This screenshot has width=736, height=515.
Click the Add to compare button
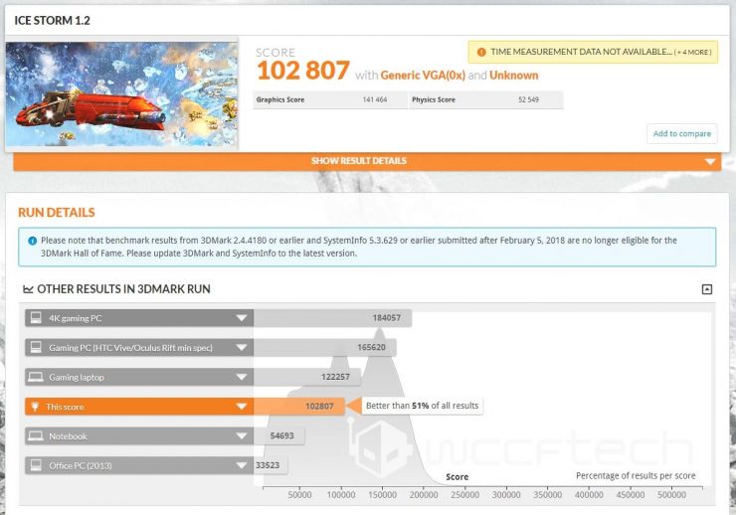tap(681, 133)
